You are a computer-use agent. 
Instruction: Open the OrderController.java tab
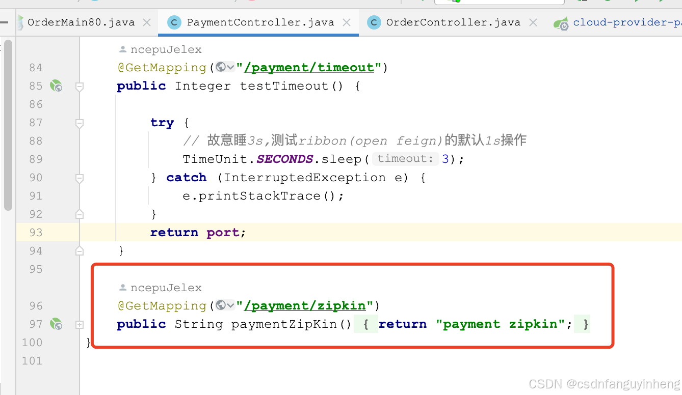point(453,22)
